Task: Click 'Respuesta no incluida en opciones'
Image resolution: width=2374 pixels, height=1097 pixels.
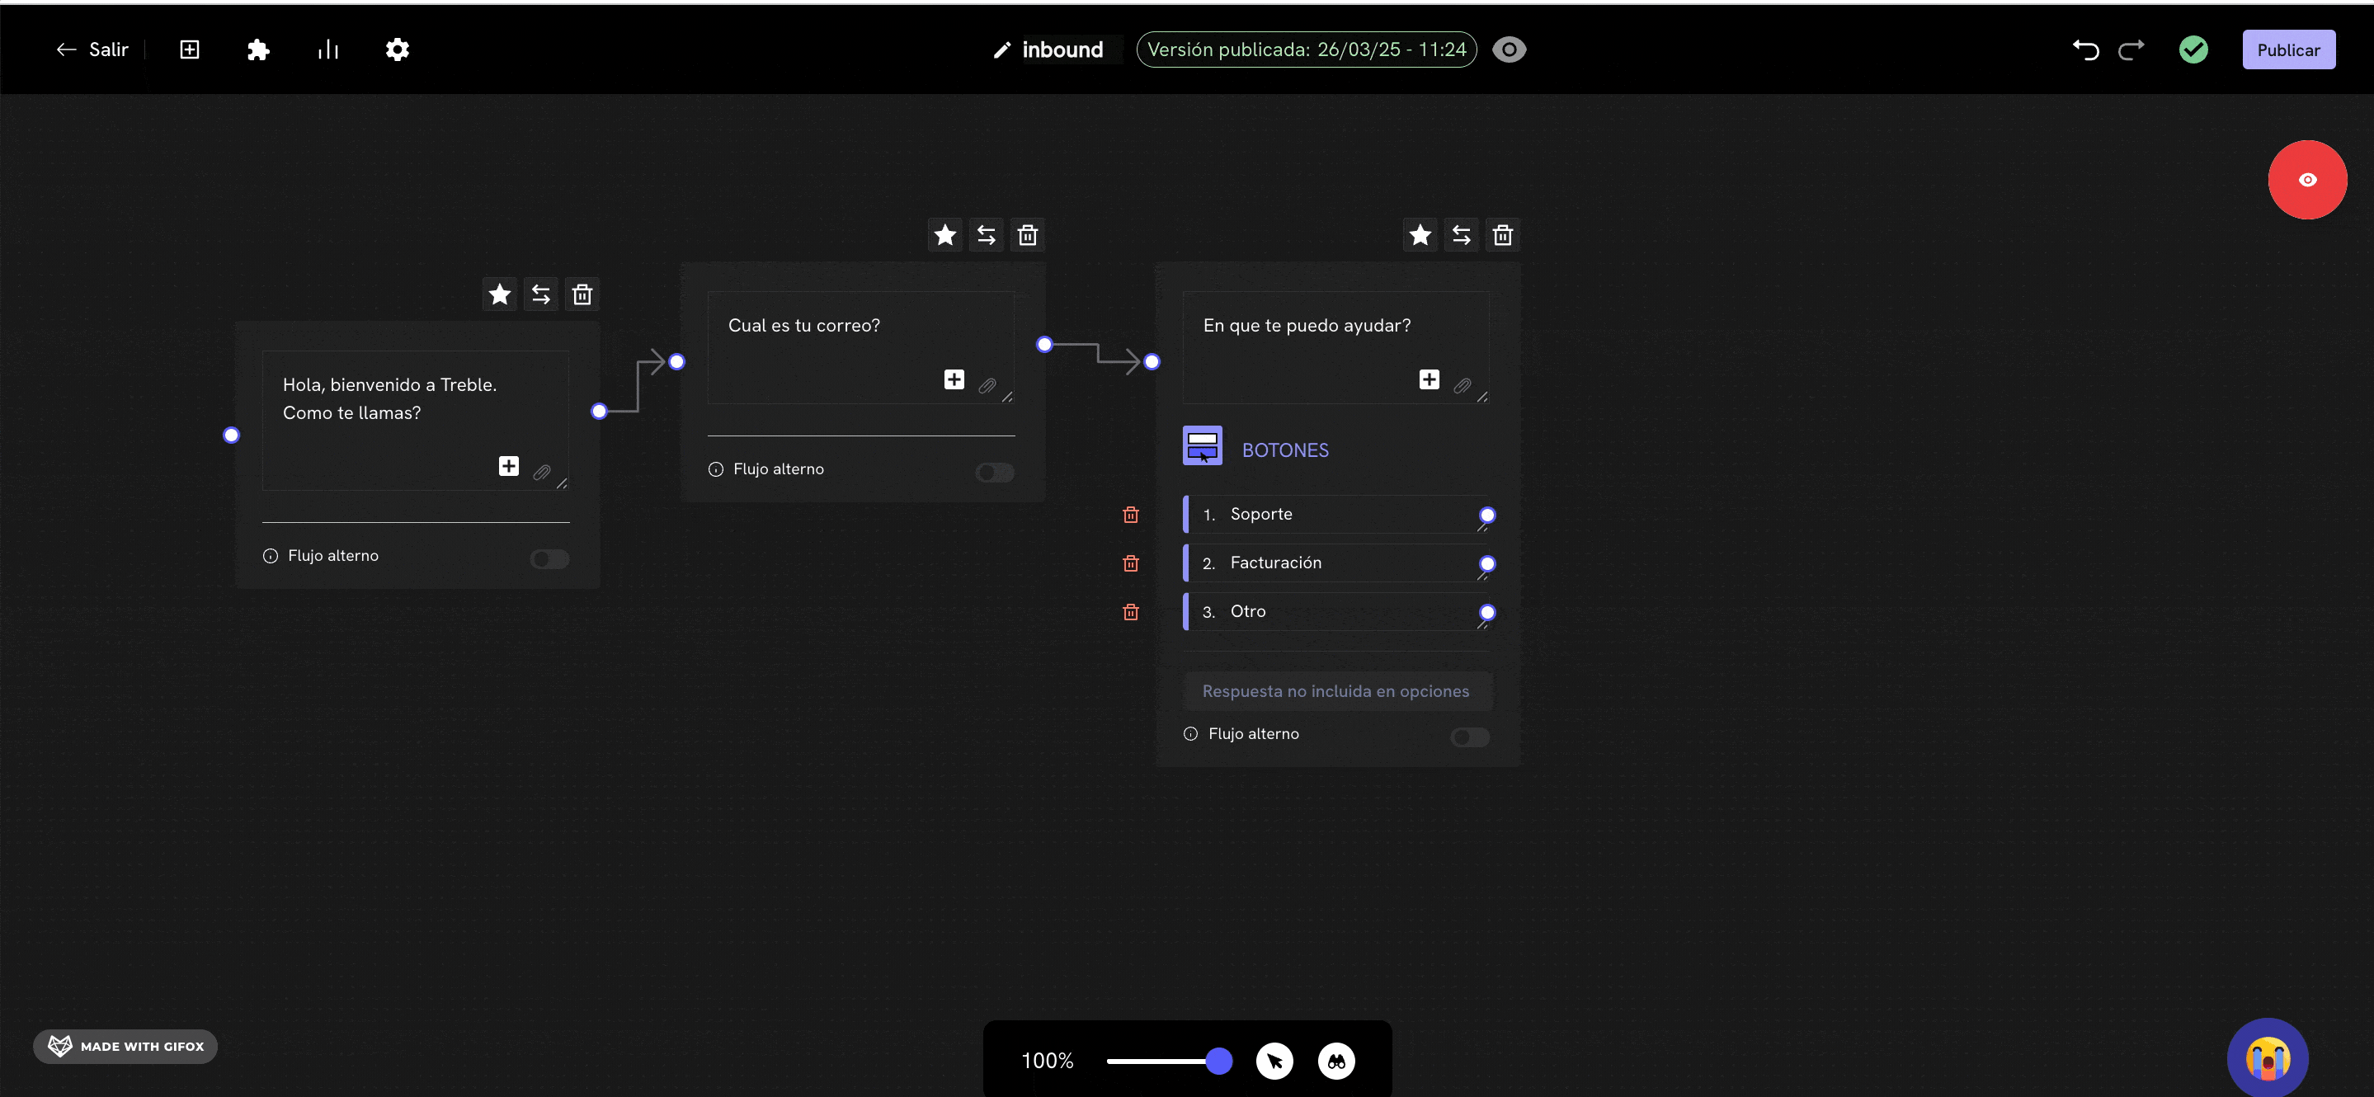Action: (1335, 691)
